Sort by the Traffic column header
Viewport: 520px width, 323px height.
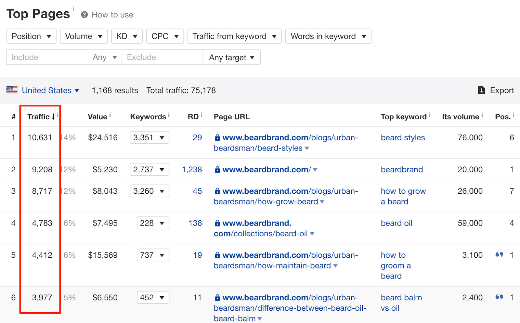pos(41,117)
